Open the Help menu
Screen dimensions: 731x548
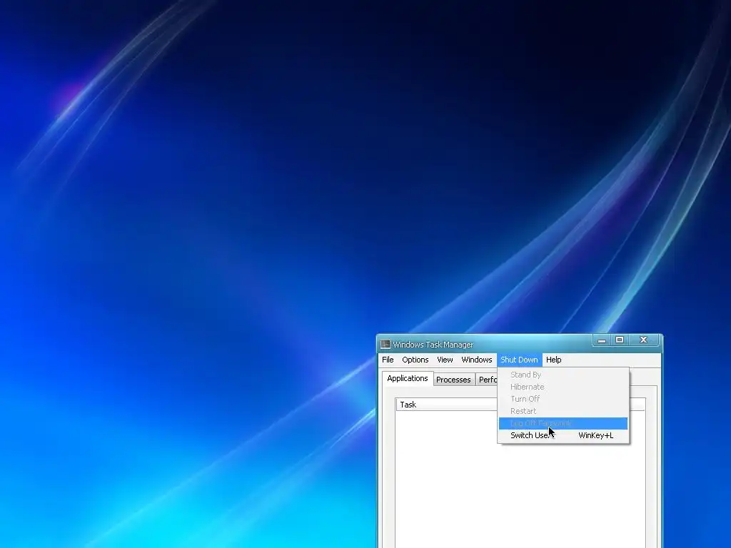click(x=553, y=360)
